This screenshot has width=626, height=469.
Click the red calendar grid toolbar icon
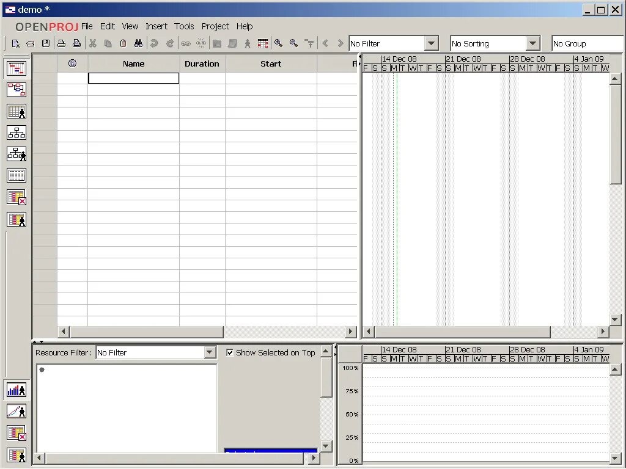click(263, 43)
